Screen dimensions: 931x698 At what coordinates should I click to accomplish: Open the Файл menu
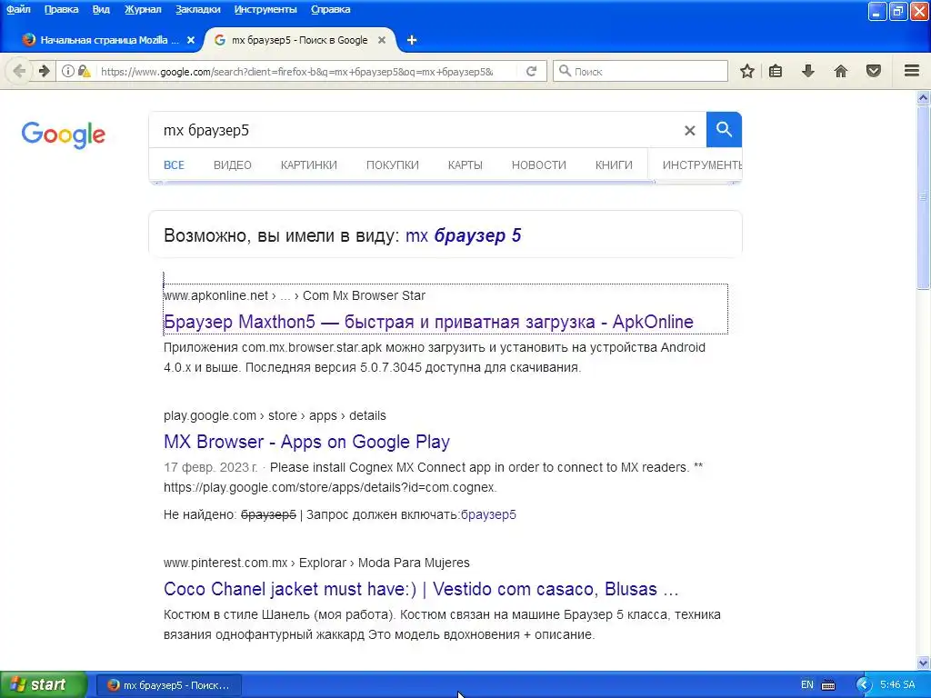(18, 9)
